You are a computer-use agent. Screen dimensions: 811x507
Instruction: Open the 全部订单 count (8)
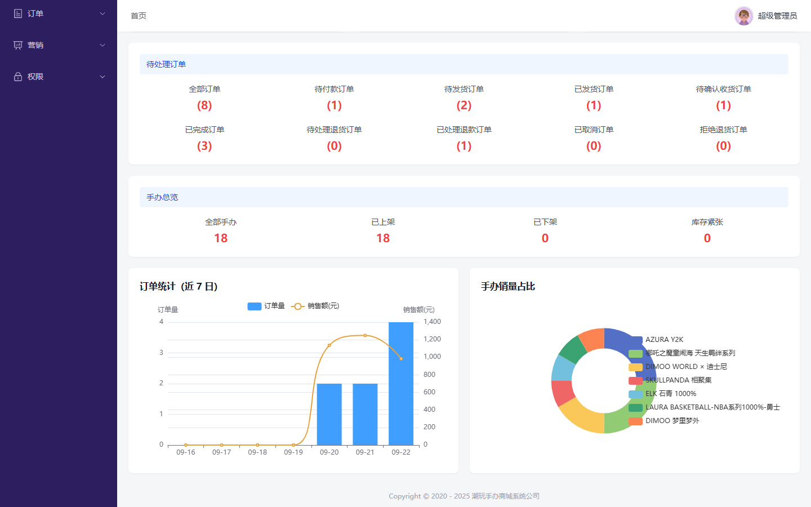click(x=204, y=105)
